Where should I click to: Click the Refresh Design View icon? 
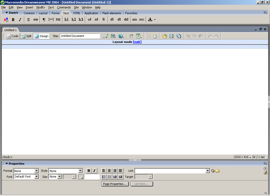pos(131,36)
